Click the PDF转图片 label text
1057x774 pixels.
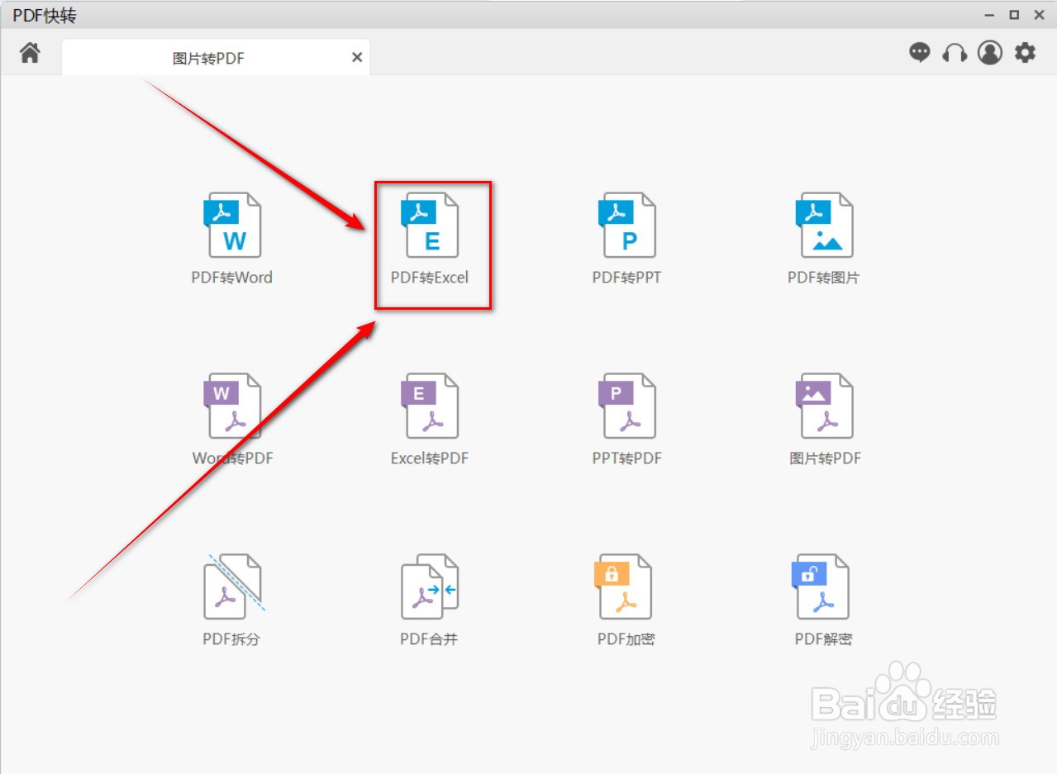click(823, 278)
